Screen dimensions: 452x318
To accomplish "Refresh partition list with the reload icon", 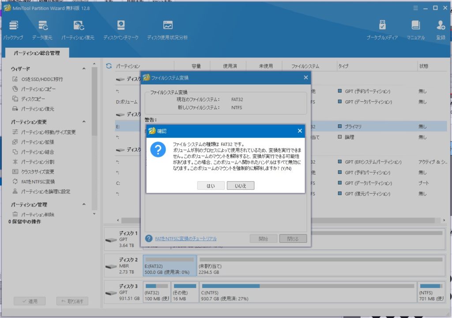I will pyautogui.click(x=109, y=66).
